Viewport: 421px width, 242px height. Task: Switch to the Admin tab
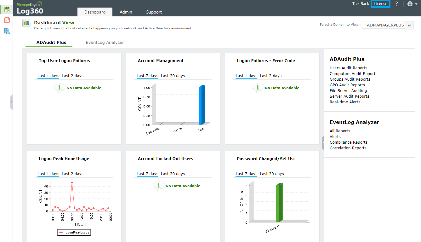pyautogui.click(x=126, y=12)
